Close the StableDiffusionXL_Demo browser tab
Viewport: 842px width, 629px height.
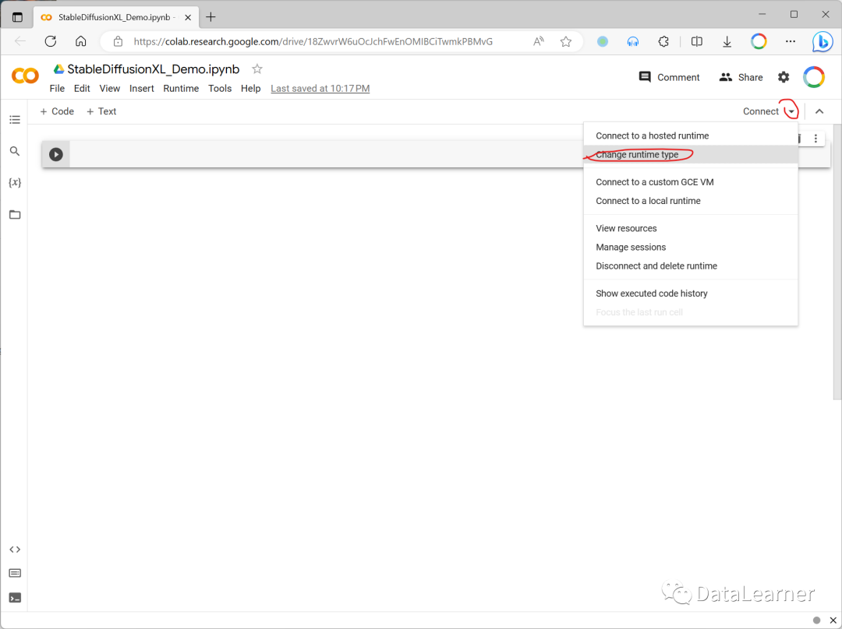[x=188, y=17]
